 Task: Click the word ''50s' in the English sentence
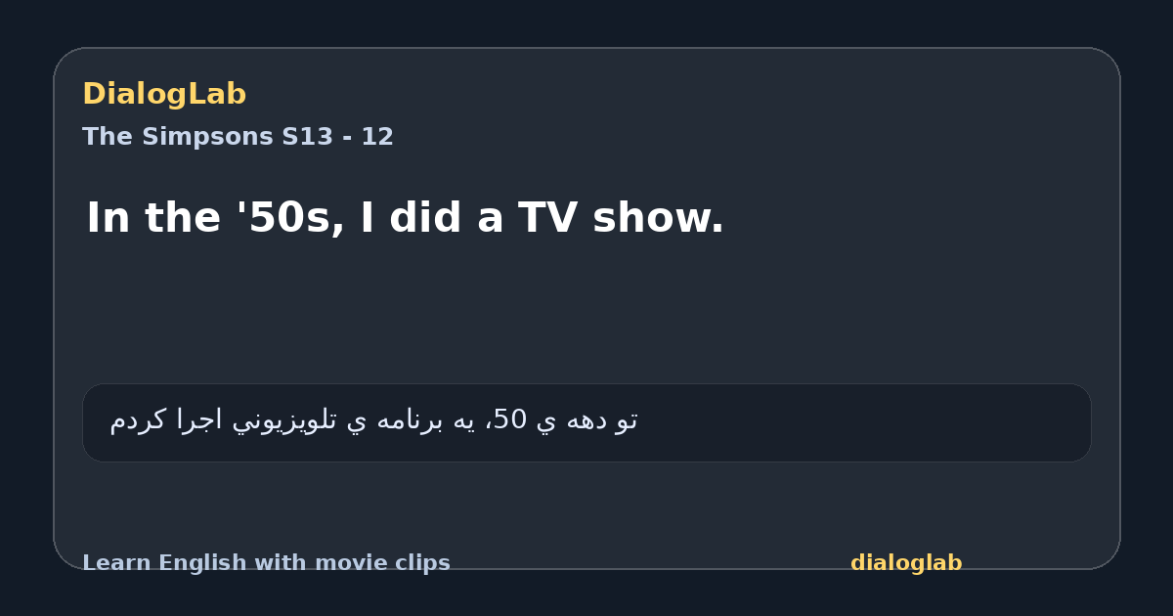click(x=290, y=217)
